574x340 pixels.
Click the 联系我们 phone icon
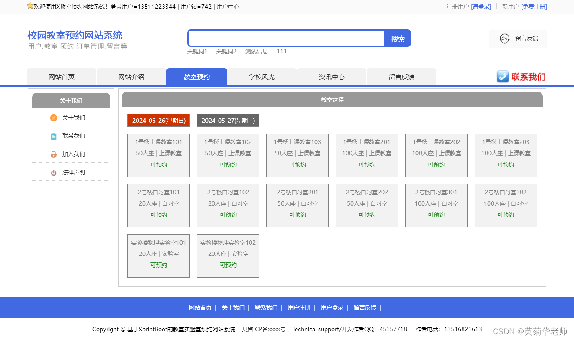point(502,77)
